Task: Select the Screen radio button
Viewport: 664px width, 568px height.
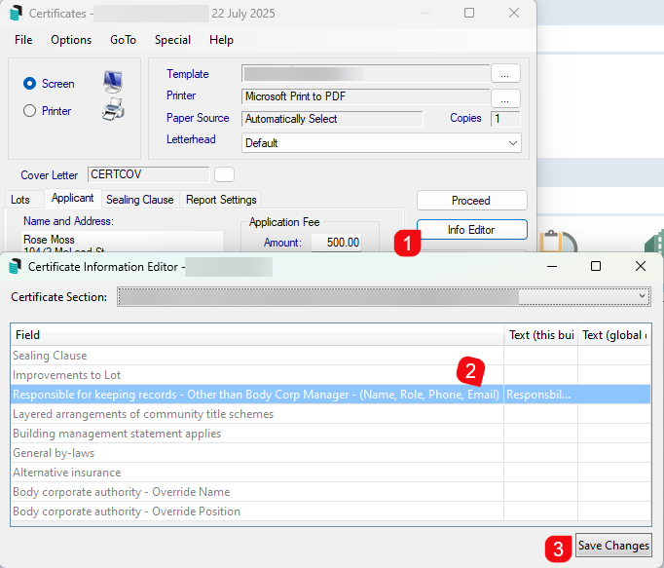Action: click(x=29, y=84)
